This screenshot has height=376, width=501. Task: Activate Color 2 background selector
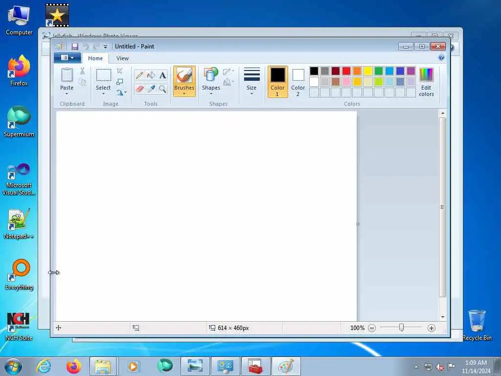tap(298, 82)
